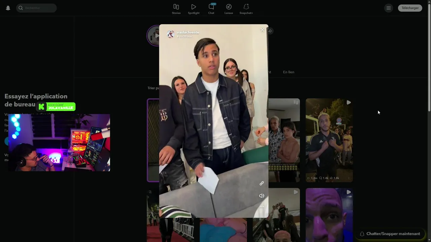Open the apps grid menu
The image size is (431, 242).
[389, 8]
